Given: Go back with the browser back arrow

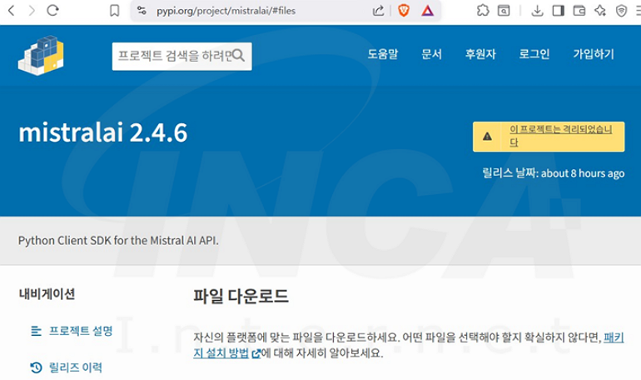Looking at the screenshot, I should pyautogui.click(x=12, y=11).
